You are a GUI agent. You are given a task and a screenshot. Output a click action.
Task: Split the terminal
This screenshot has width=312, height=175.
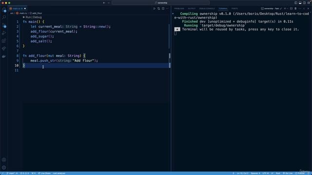(291, 9)
